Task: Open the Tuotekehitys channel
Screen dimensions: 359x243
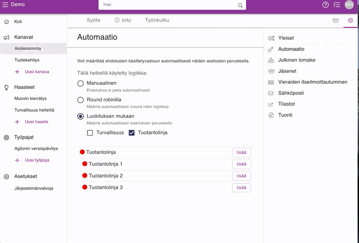Action: point(27,60)
